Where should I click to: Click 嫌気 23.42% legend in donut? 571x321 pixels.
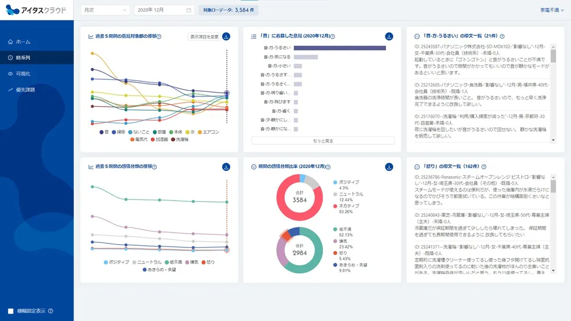pos(343,243)
